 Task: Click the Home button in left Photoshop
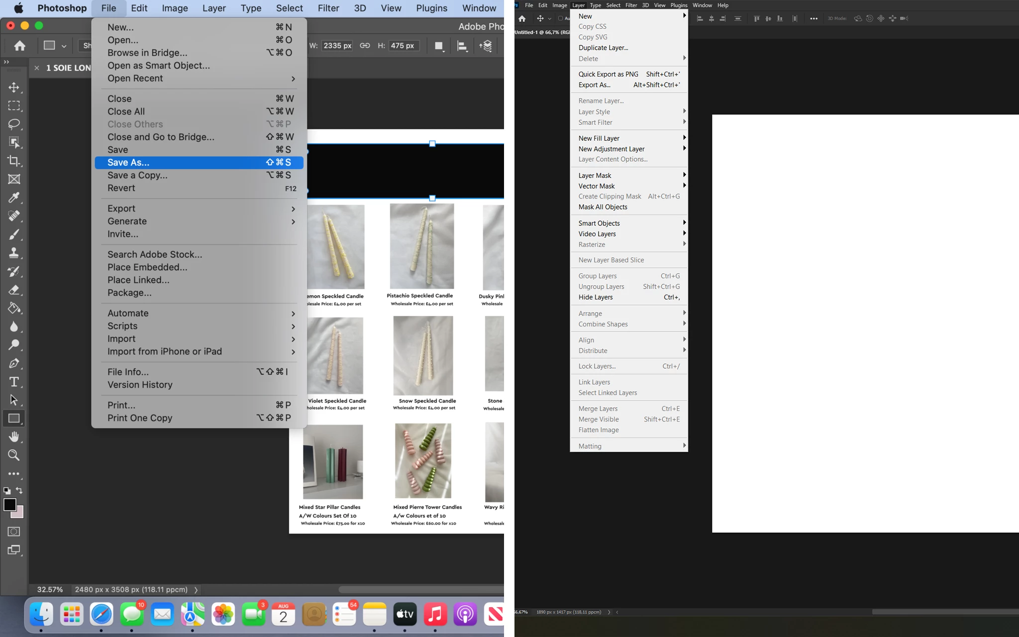pyautogui.click(x=20, y=46)
